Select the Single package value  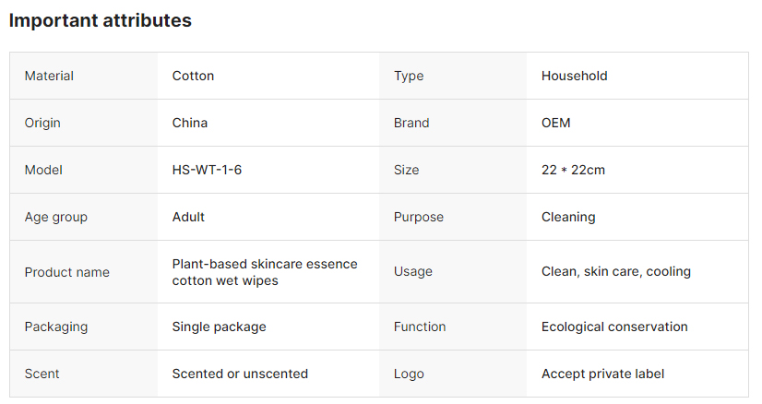click(x=219, y=327)
